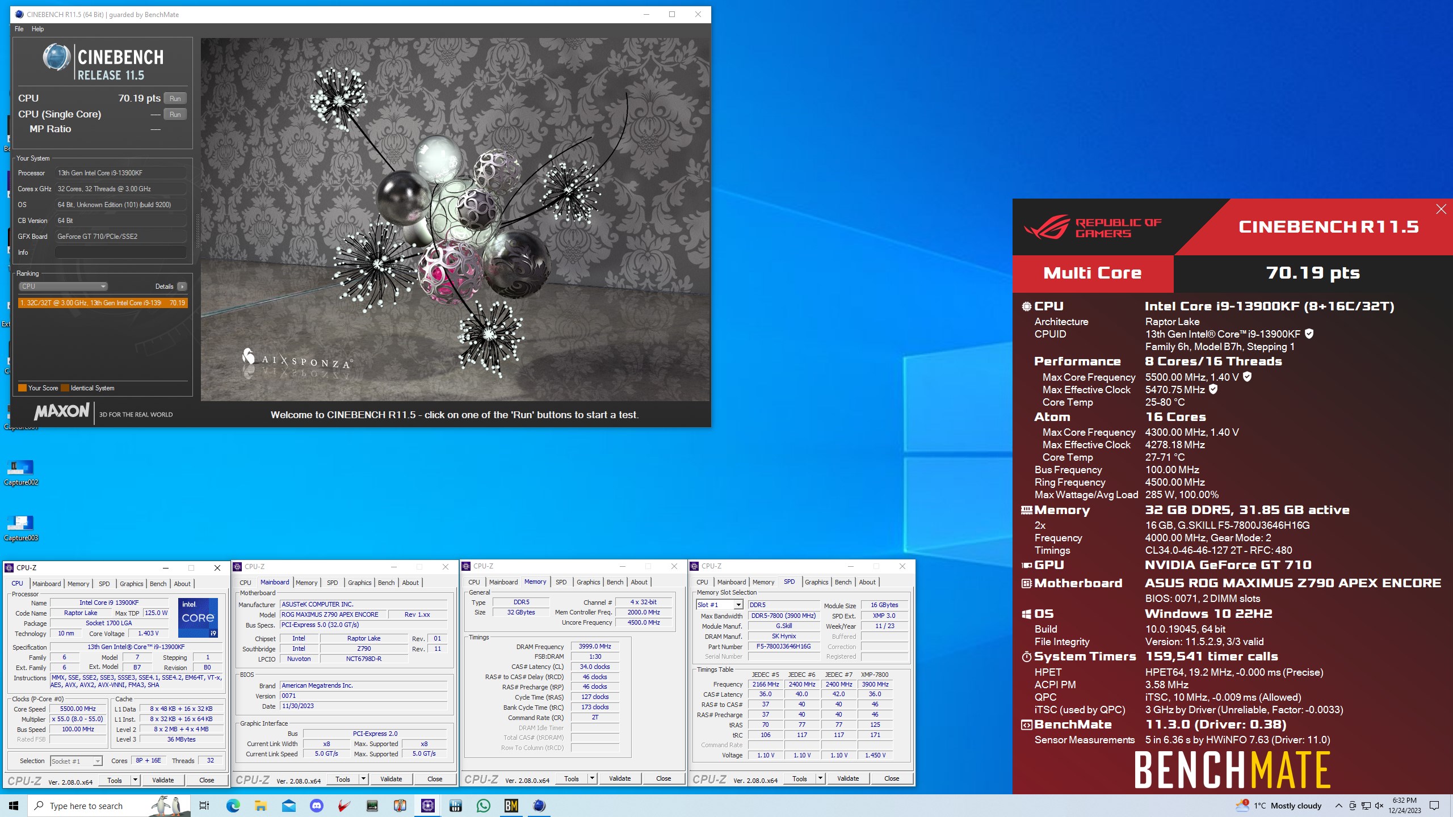1453x817 pixels.
Task: Switch to Cinebench taskbar icon
Action: [x=539, y=806]
